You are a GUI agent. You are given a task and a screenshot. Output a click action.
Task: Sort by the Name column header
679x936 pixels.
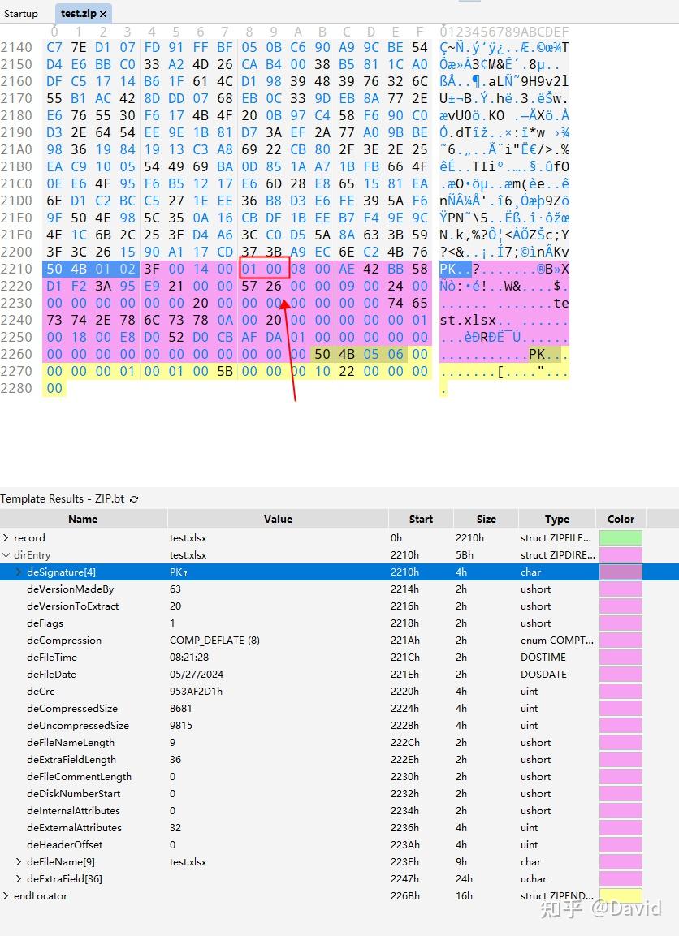point(83,520)
